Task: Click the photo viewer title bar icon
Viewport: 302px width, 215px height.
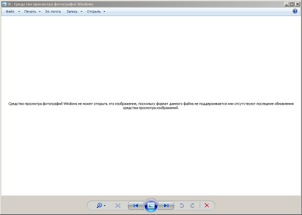Action: 4,4
